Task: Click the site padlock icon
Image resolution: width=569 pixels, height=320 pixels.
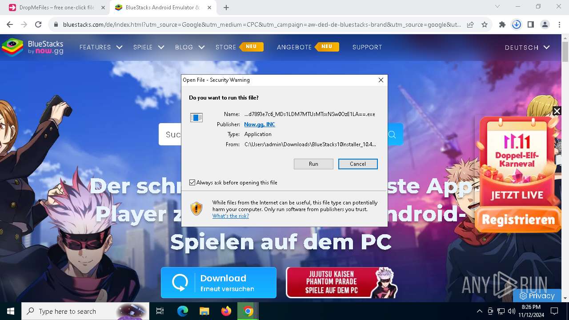Action: click(56, 25)
